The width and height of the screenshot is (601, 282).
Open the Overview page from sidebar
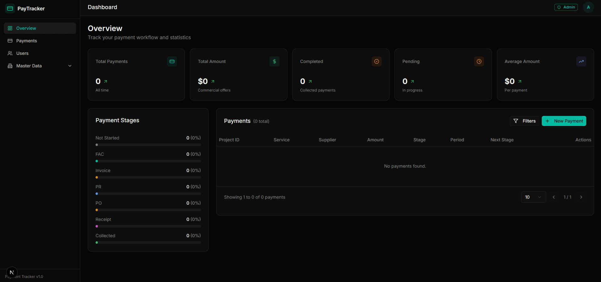click(x=40, y=28)
